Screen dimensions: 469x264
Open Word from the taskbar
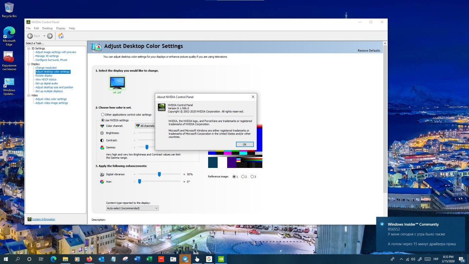click(x=137, y=259)
